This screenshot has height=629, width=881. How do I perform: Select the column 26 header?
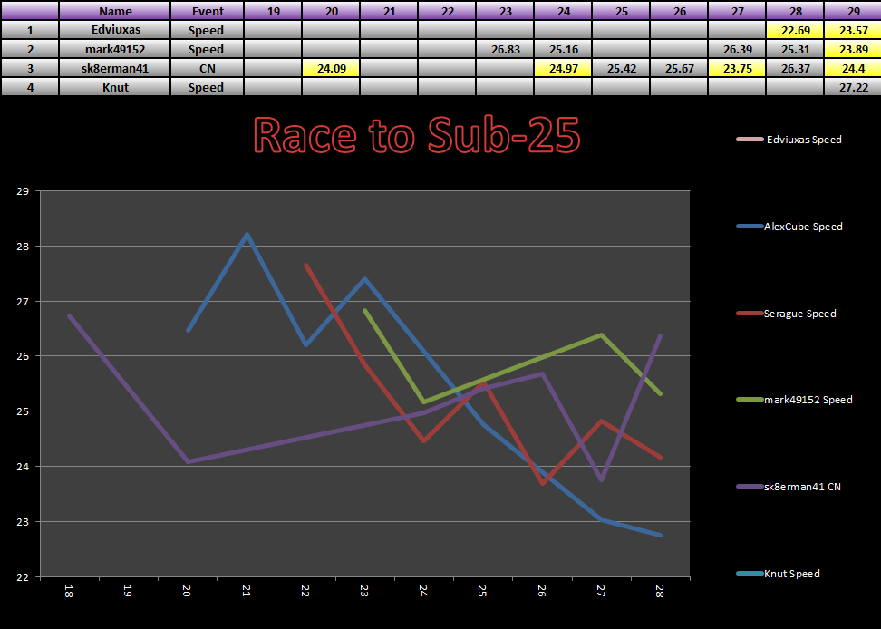[x=679, y=11]
